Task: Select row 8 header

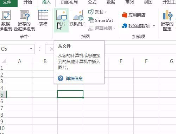Action: [3, 115]
